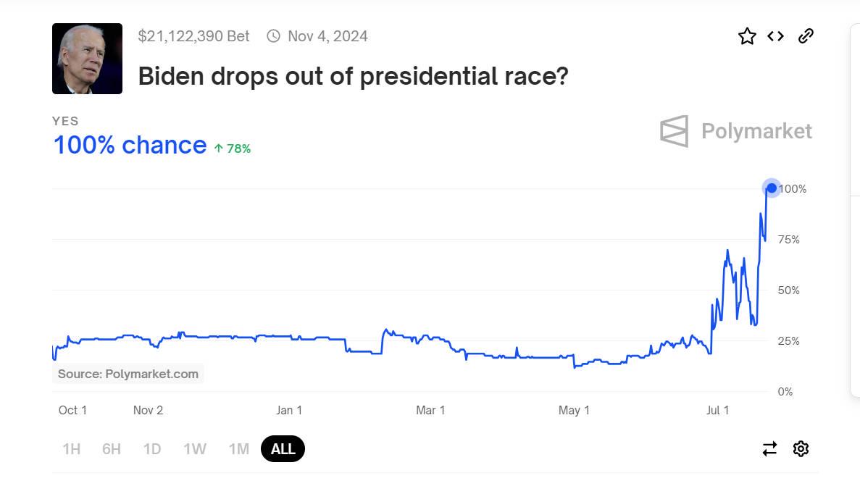Click the market title about Biden dropping out
The image size is (860, 494).
coord(353,76)
